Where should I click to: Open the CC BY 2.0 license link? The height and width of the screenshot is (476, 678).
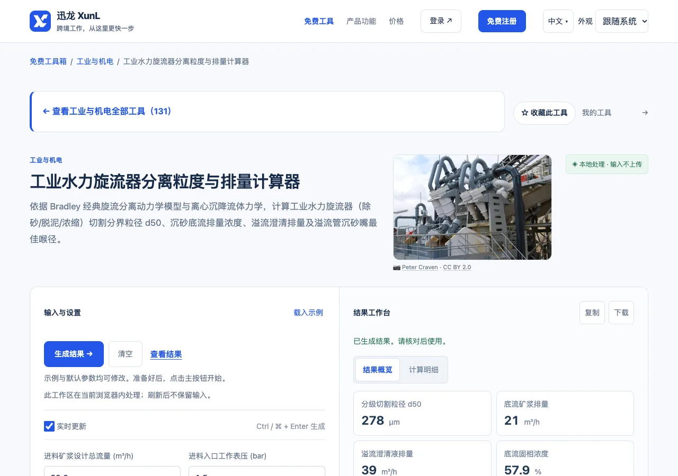point(457,267)
